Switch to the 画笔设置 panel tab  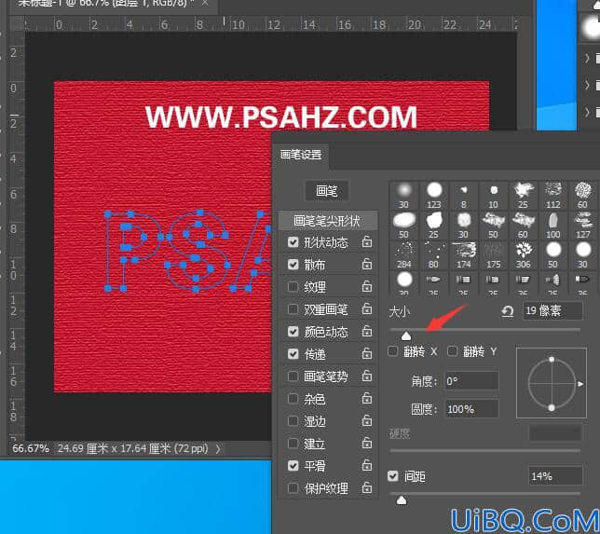pos(301,155)
